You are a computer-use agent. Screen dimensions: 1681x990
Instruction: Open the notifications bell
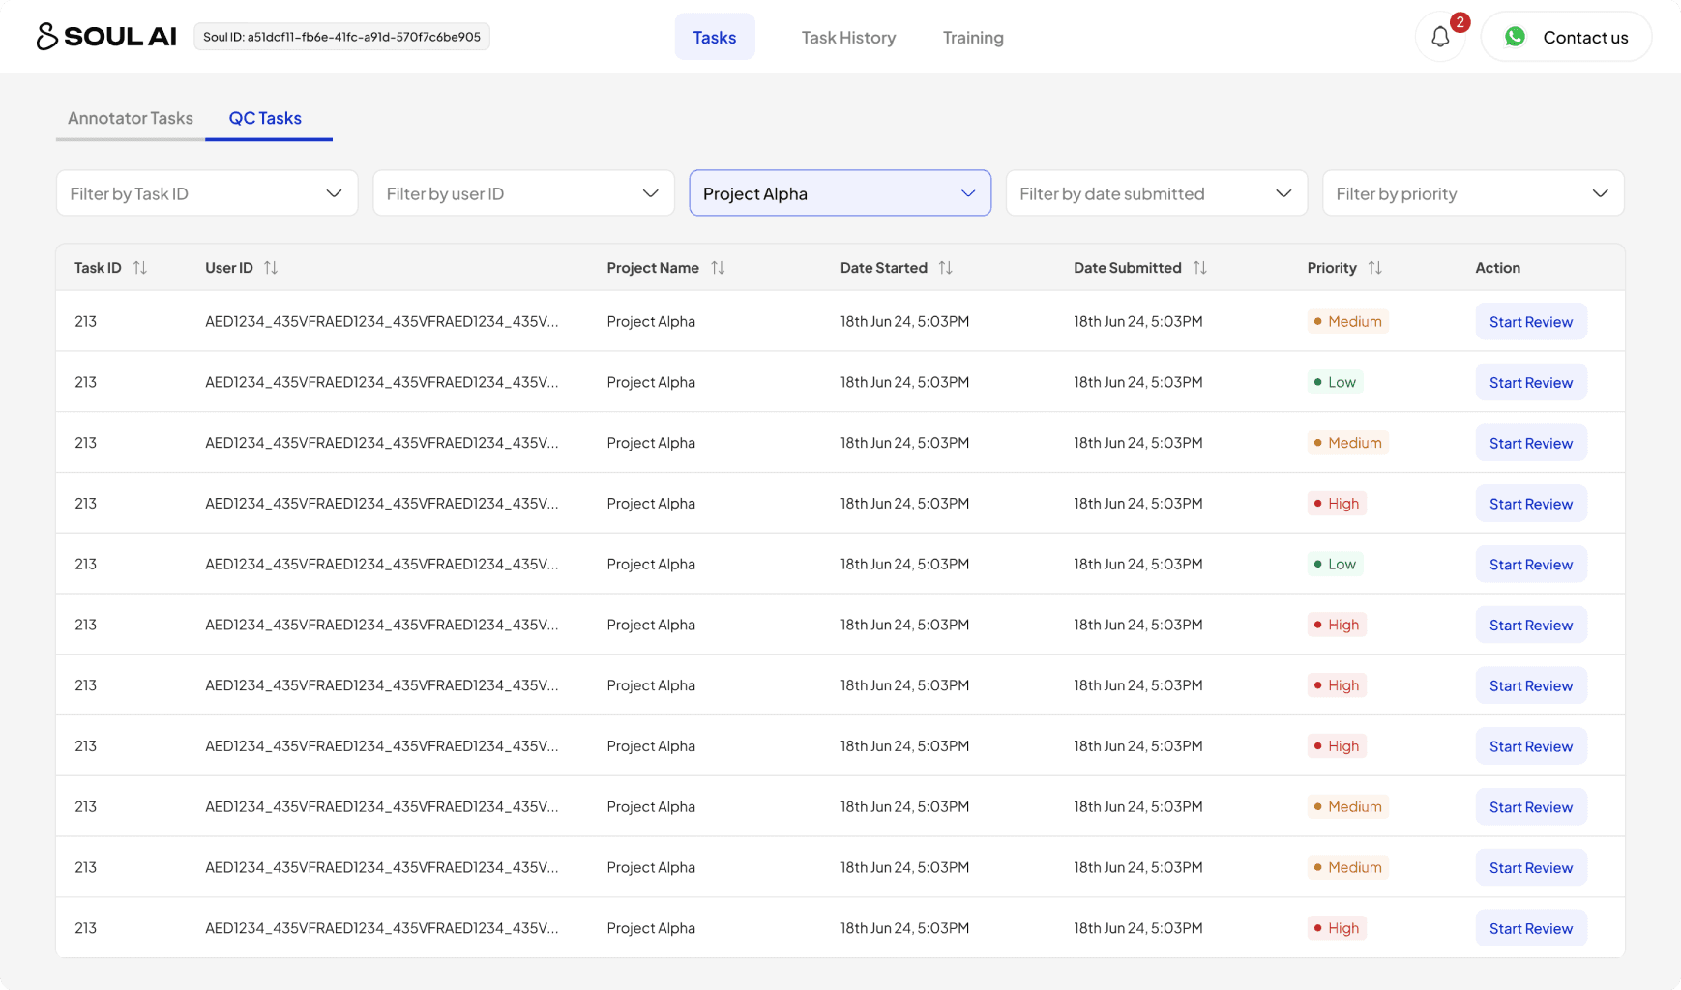1440,37
